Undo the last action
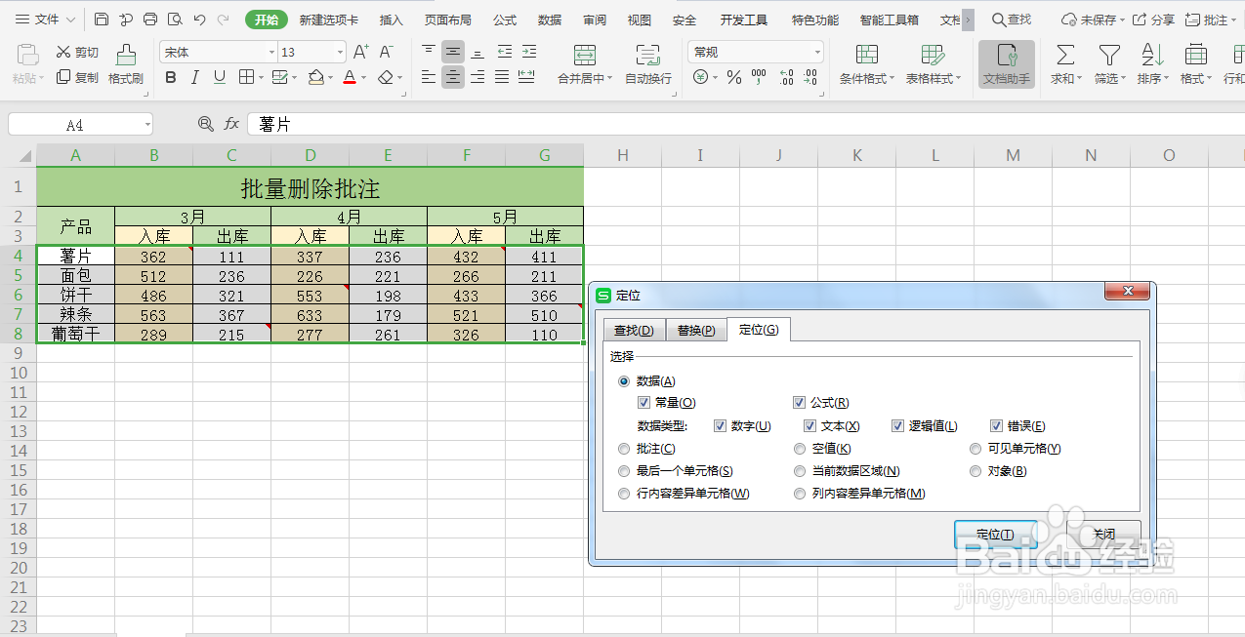The height and width of the screenshot is (637, 1245). point(199,20)
